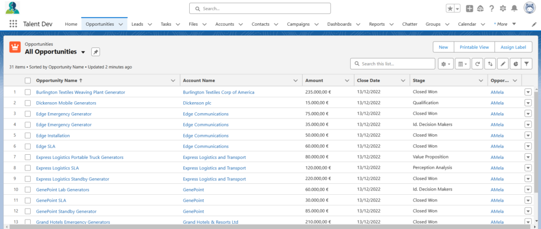Open the App Launcher grid icon
The height and width of the screenshot is (229, 541).
(x=13, y=24)
